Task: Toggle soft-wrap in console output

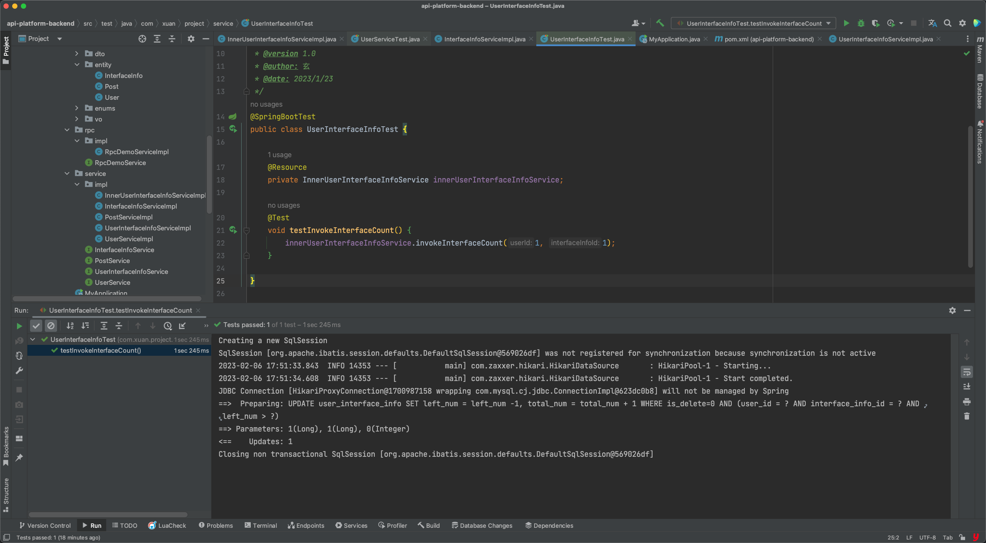Action: pyautogui.click(x=966, y=372)
